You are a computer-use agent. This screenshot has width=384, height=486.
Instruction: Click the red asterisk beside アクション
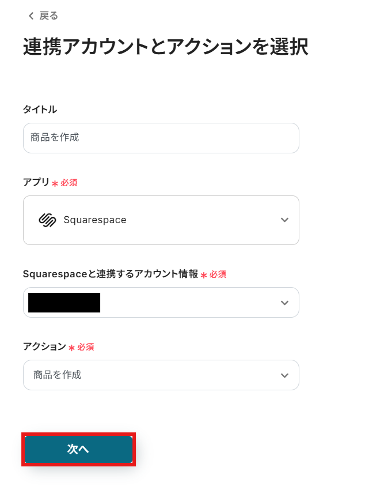coord(72,348)
